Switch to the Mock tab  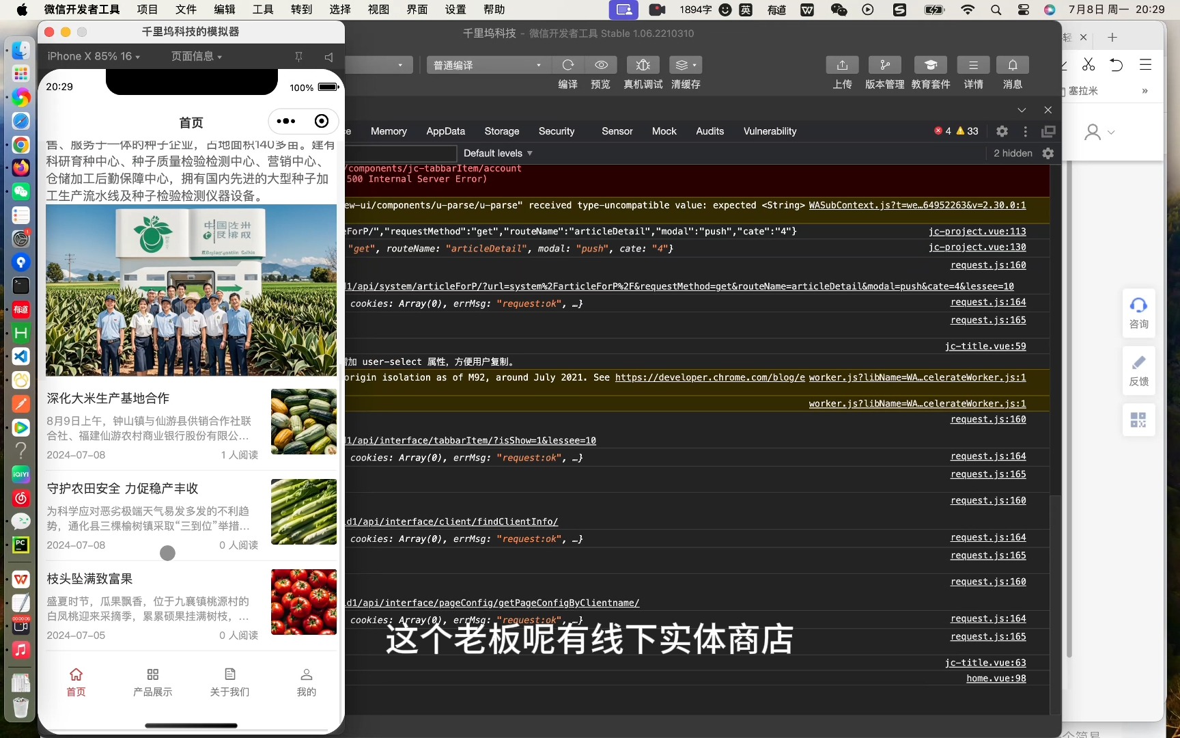(x=664, y=131)
